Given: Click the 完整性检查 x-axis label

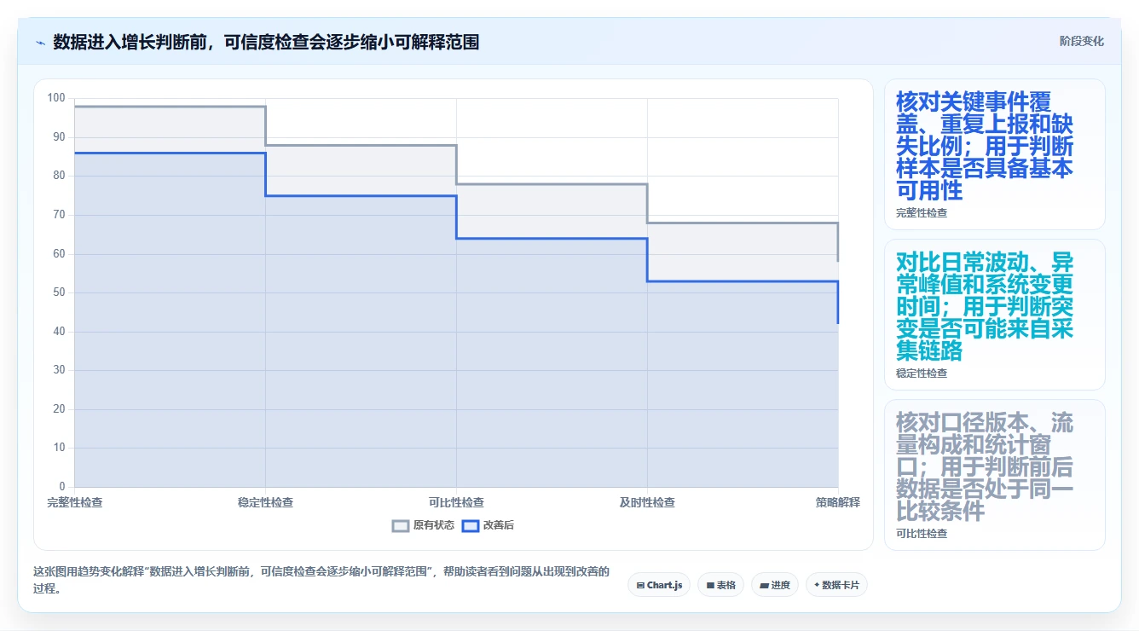Looking at the screenshot, I should tap(75, 503).
